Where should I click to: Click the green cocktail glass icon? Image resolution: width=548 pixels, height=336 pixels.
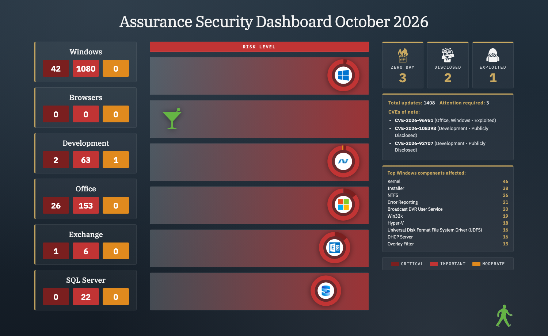[172, 118]
